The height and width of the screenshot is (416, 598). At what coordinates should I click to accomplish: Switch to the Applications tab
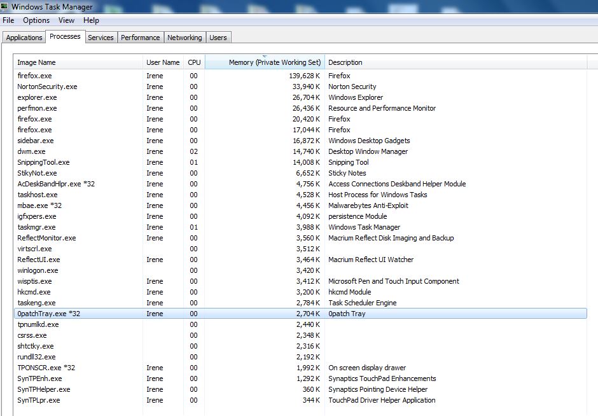[24, 38]
